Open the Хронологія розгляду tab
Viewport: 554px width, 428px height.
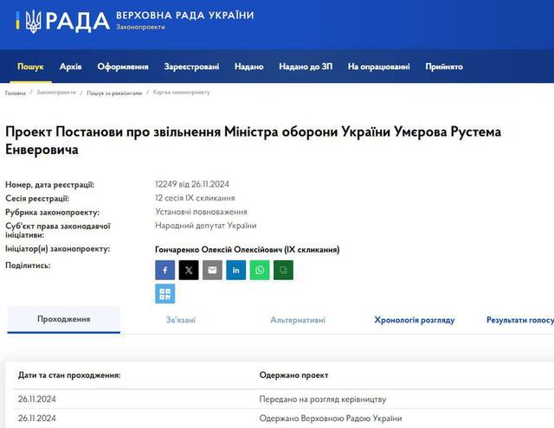pyautogui.click(x=415, y=320)
